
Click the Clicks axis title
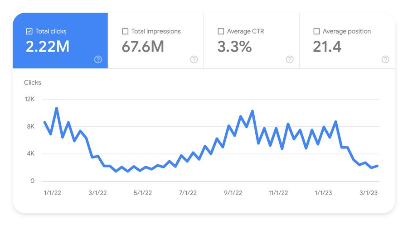pos(33,82)
